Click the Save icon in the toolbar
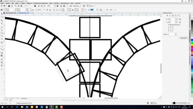 tap(9, 6)
